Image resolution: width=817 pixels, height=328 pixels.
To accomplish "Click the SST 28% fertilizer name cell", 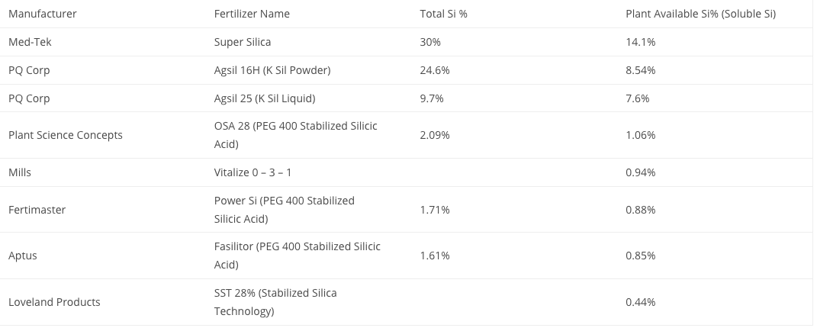I will click(275, 303).
